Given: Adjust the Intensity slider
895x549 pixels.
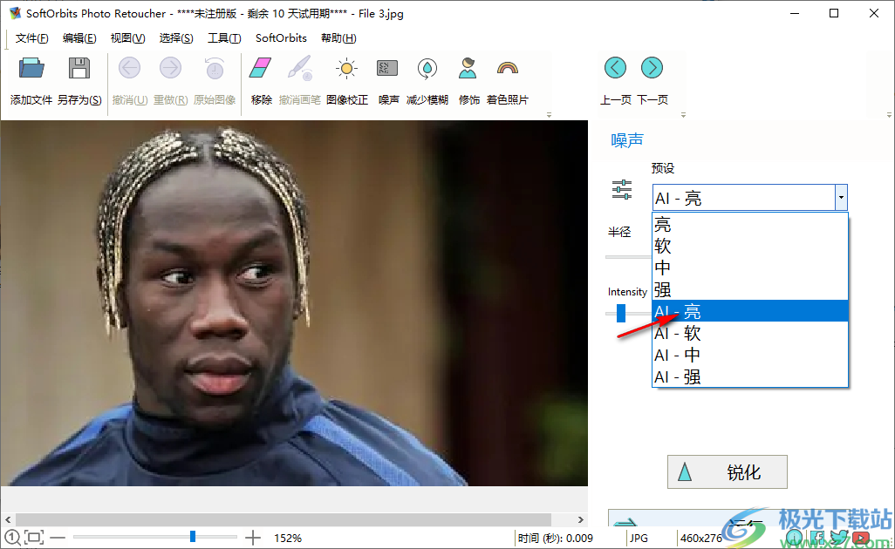Looking at the screenshot, I should click(x=619, y=311).
